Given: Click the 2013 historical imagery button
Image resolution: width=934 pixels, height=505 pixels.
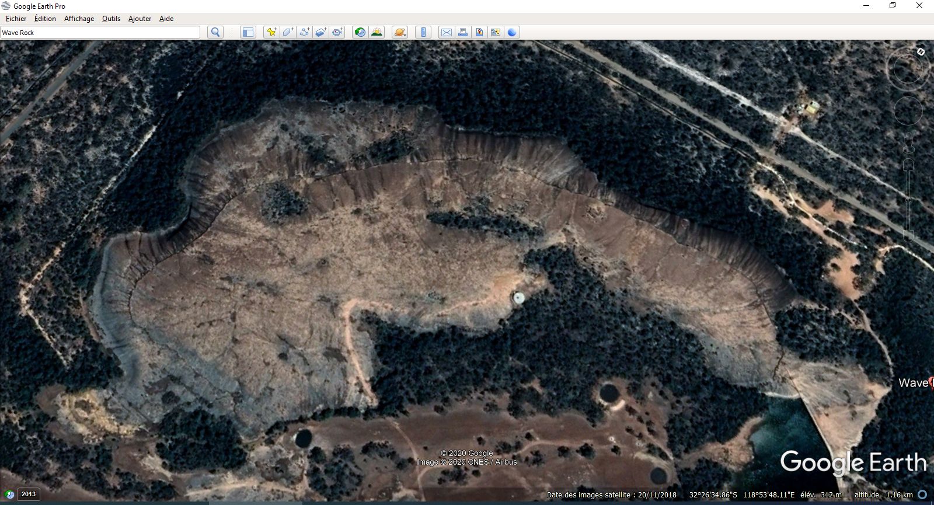Looking at the screenshot, I should 28,494.
